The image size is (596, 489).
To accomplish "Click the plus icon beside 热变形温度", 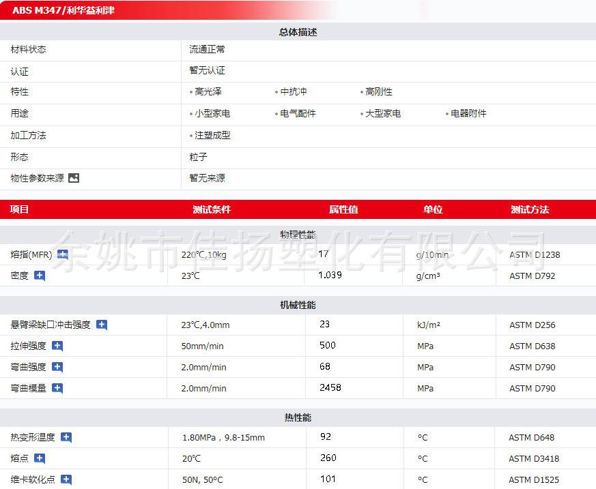I will pyautogui.click(x=66, y=437).
